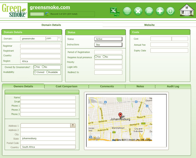The height and width of the screenshot is (158, 196).
Task: Open the Audit Log tab
Action: click(x=173, y=86)
